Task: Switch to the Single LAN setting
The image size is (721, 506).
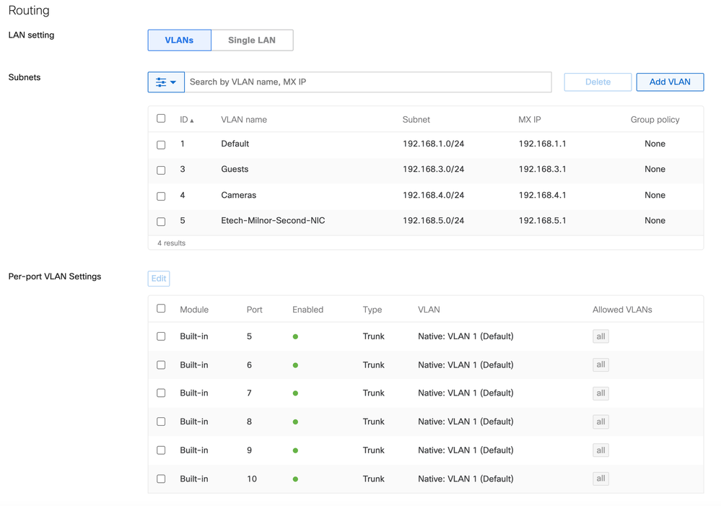Action: [252, 40]
